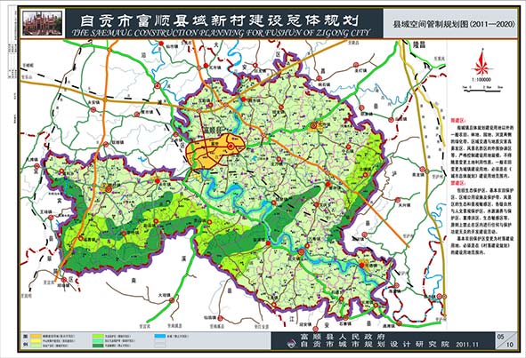Screen dimensions: 526x358
Task: Click the 1:100000 scale text
Action: pos(481,80)
